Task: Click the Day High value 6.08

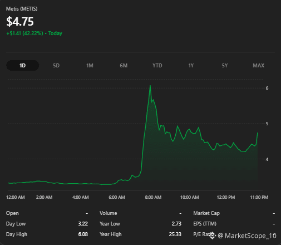Action: [x=83, y=234]
